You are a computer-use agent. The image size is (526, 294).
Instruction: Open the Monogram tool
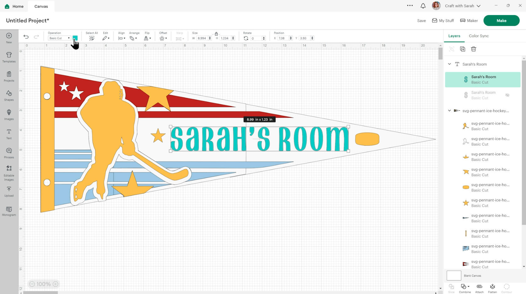tap(9, 211)
